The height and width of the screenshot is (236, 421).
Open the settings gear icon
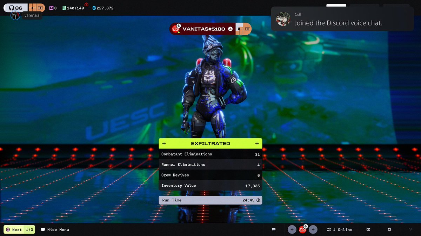389,230
